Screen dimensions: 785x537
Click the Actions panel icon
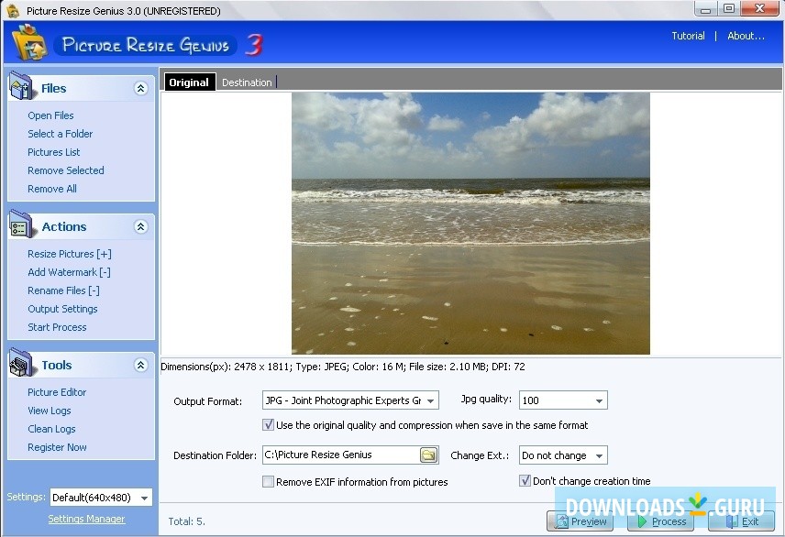coord(22,226)
